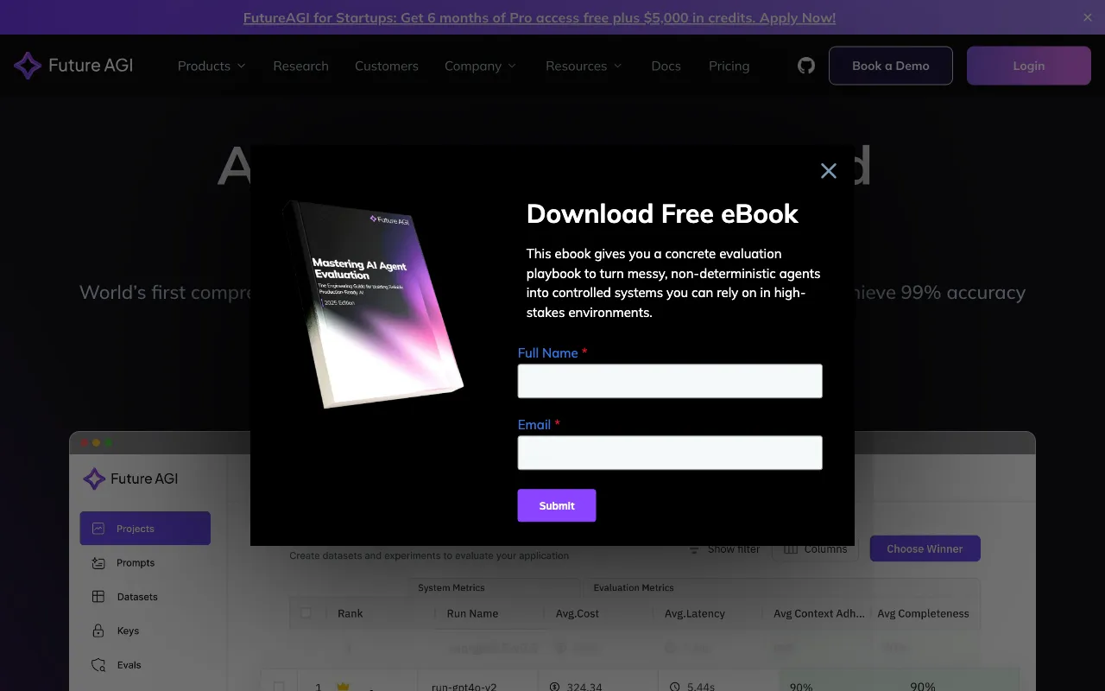Click the Future AGI logo in navbar

tap(73, 66)
